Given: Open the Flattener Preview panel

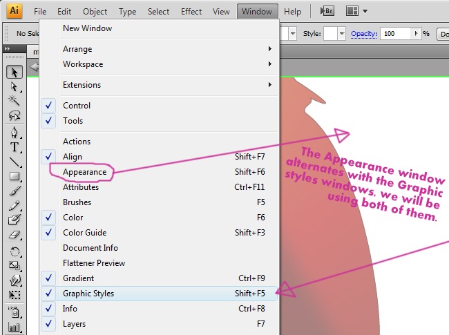Looking at the screenshot, I should tap(159, 263).
